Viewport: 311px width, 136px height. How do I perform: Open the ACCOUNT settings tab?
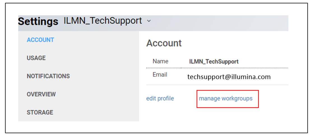[40, 40]
